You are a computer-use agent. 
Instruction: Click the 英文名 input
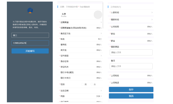(x=99, y=50)
